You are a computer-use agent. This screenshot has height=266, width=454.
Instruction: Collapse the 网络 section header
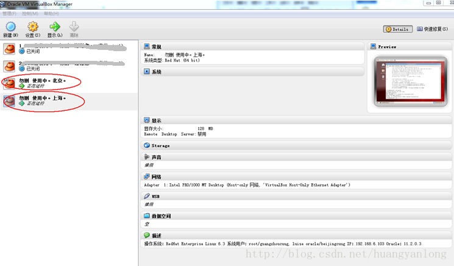297,177
